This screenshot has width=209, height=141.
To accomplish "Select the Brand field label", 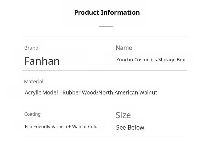I will 31,48.
